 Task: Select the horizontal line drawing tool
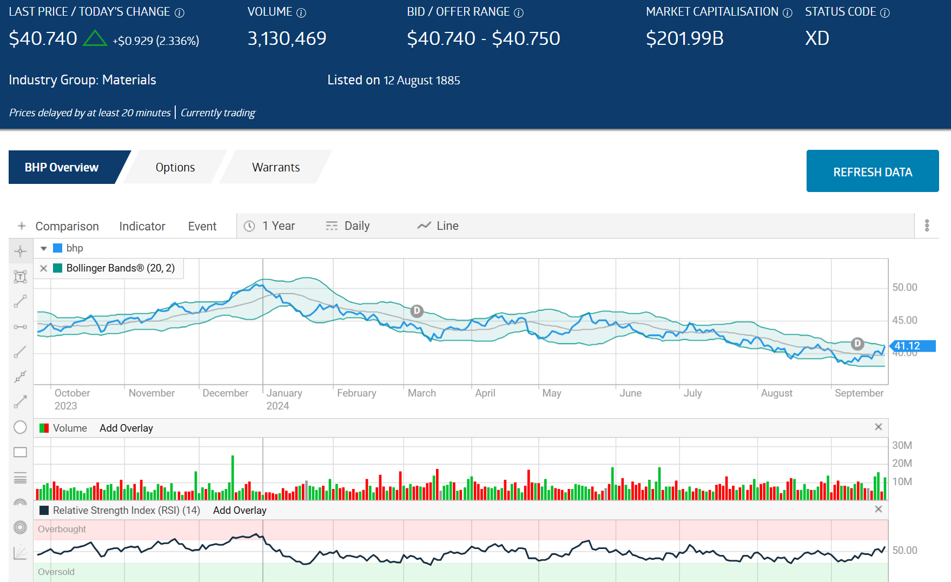click(x=20, y=327)
